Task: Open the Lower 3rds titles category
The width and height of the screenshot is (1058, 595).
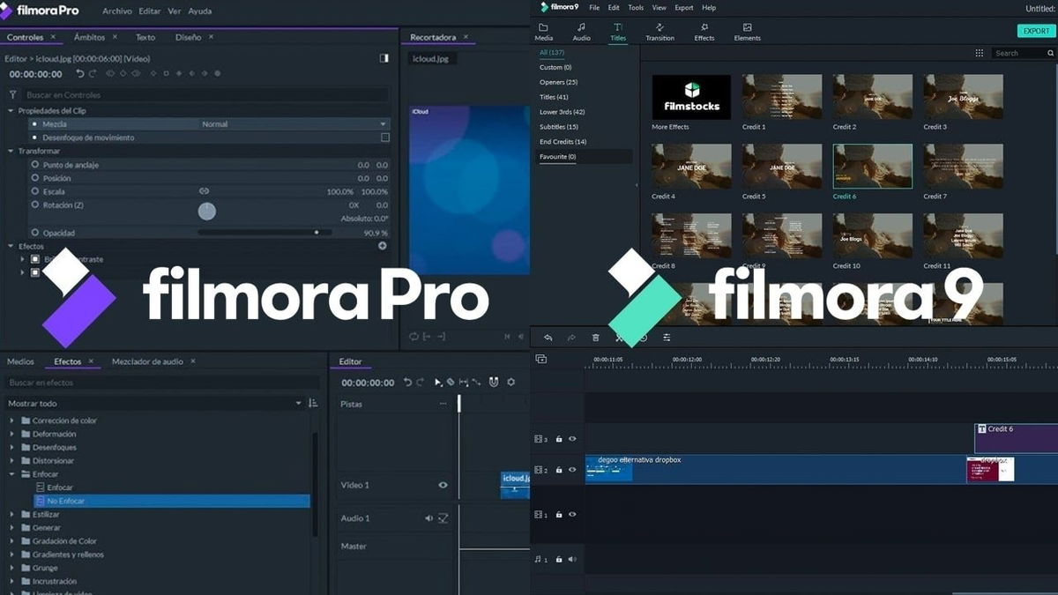Action: coord(563,112)
